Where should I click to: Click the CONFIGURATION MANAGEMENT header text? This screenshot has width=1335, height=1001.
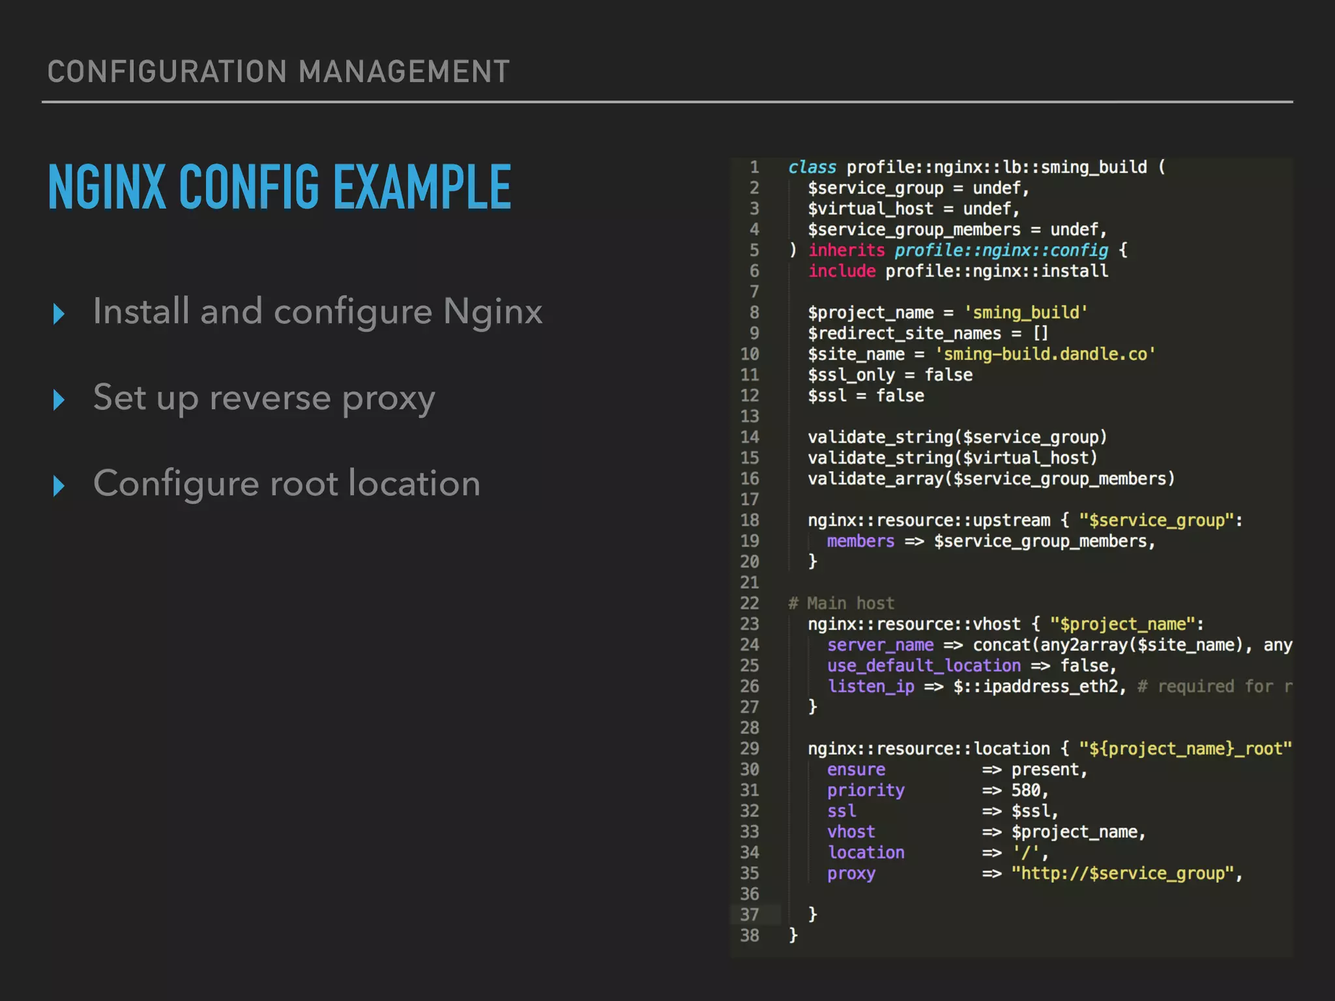pyautogui.click(x=278, y=72)
